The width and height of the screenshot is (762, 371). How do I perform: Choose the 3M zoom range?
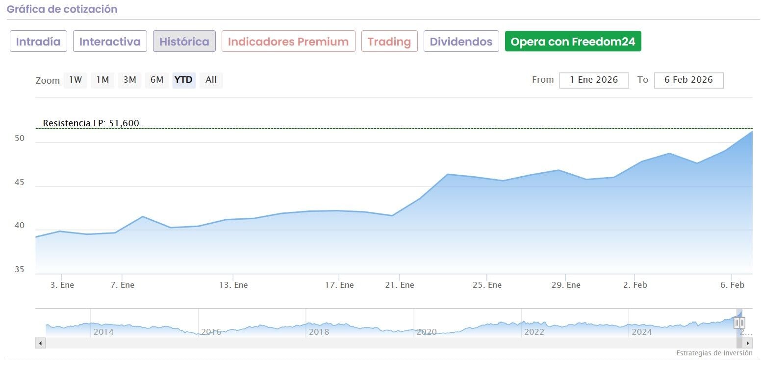pyautogui.click(x=129, y=80)
